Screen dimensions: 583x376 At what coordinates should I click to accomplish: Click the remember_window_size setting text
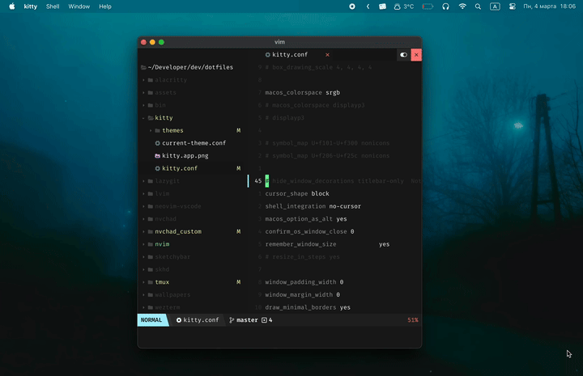pos(300,244)
